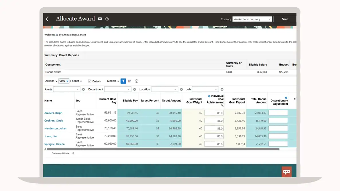Open the Department filter dropdown

click(117, 90)
